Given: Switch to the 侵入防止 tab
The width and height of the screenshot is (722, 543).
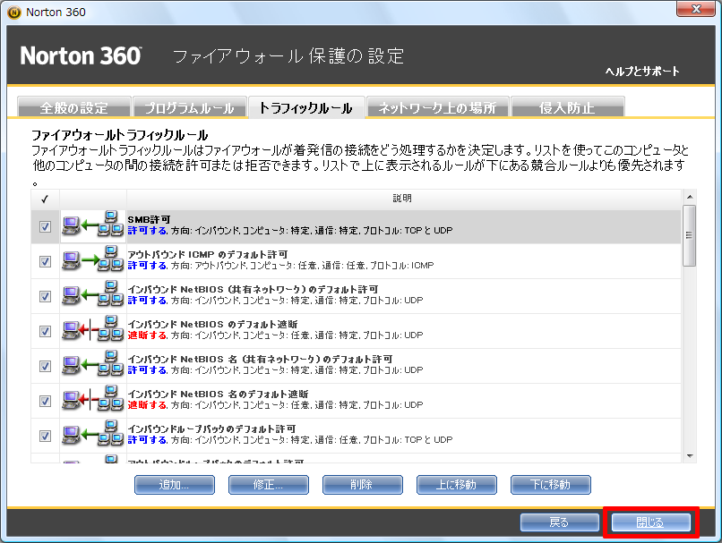Looking at the screenshot, I should [566, 108].
